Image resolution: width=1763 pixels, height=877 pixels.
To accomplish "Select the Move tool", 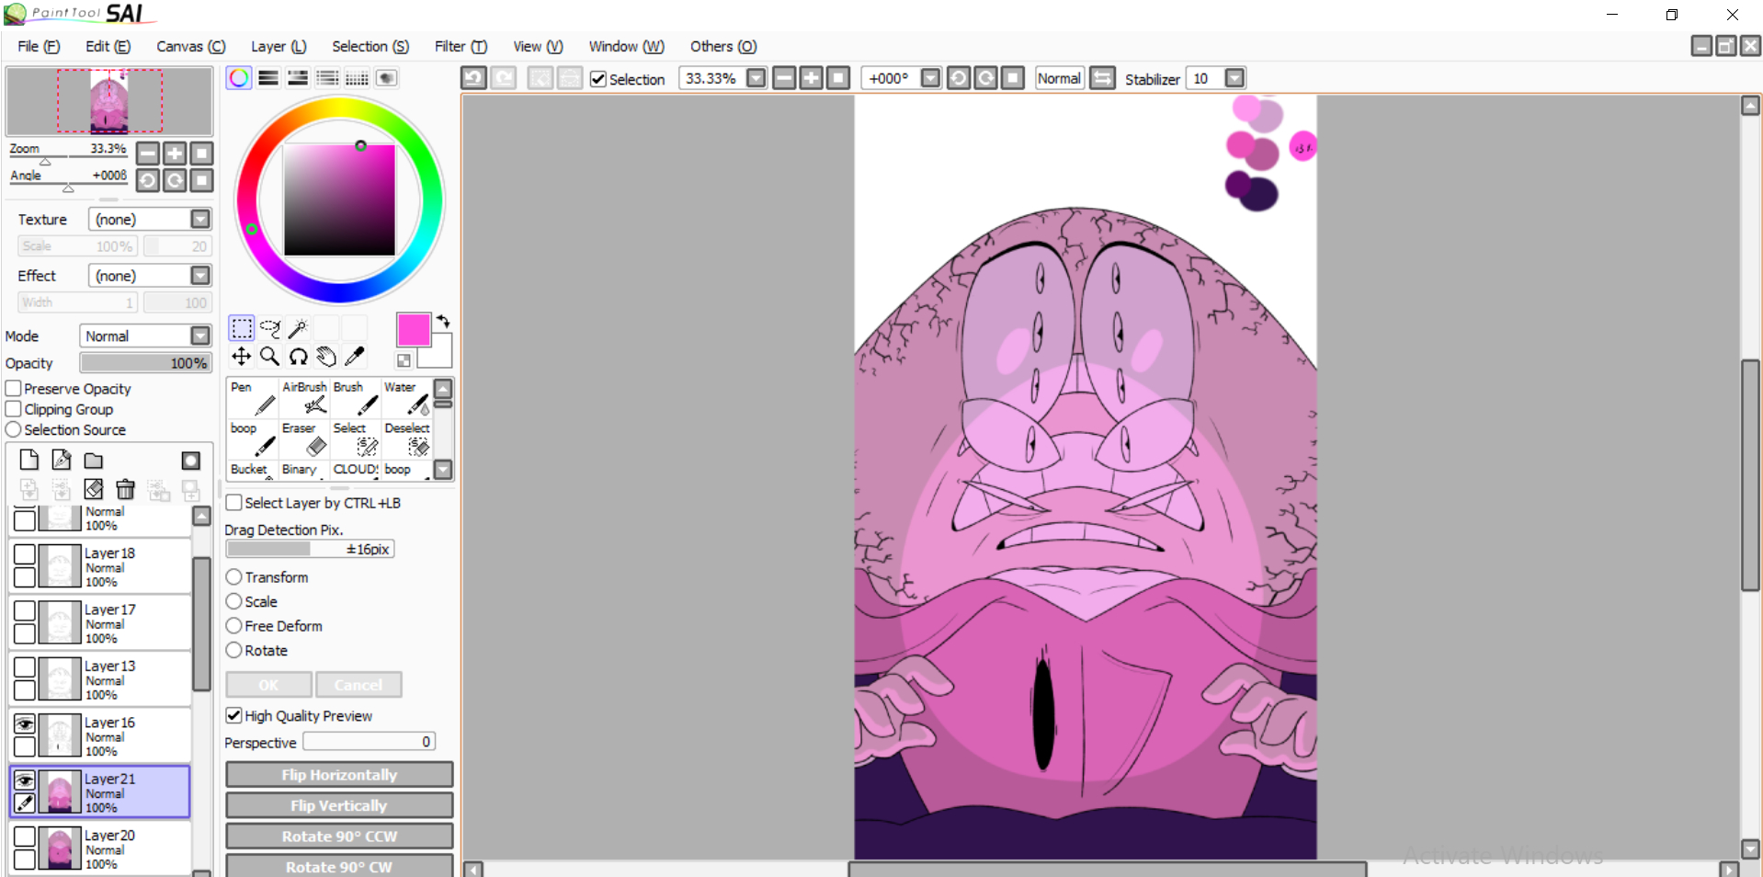I will (x=241, y=357).
